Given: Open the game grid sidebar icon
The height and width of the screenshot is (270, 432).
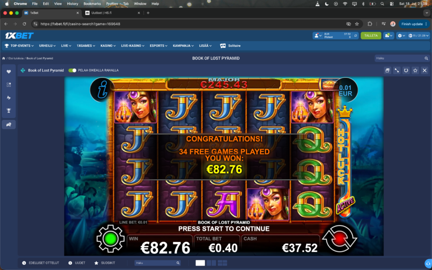Looking at the screenshot, I should click(9, 85).
